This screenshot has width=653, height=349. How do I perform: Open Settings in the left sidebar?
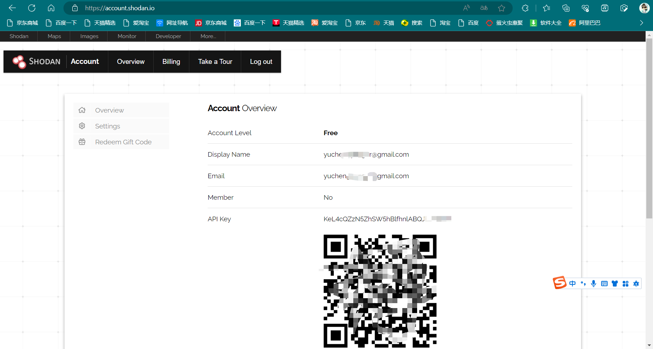point(121,126)
